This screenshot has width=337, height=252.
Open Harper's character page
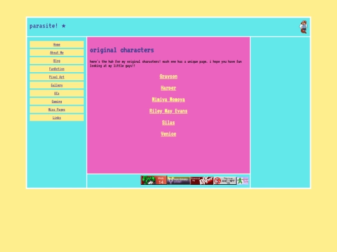pos(168,88)
